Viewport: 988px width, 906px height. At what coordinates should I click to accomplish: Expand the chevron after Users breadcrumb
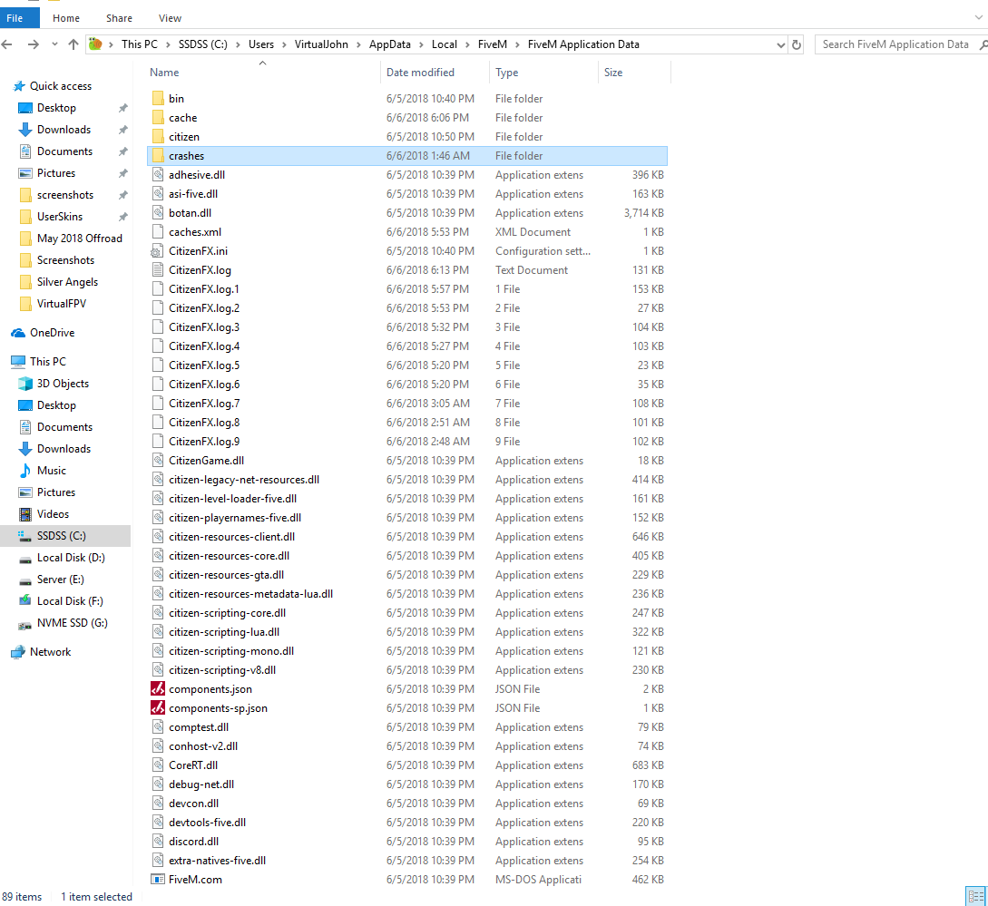click(x=284, y=44)
